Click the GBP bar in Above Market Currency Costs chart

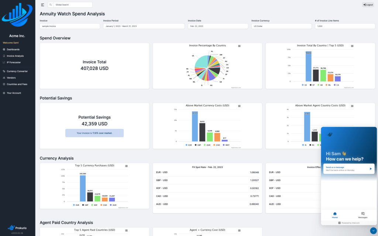(x=202, y=132)
